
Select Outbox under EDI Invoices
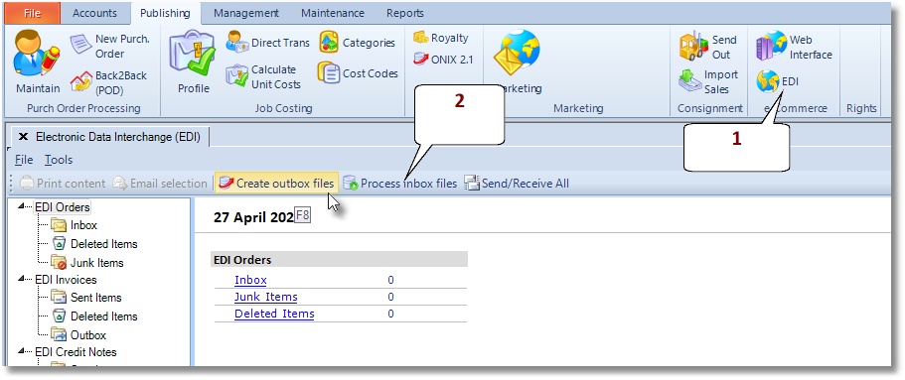point(78,335)
